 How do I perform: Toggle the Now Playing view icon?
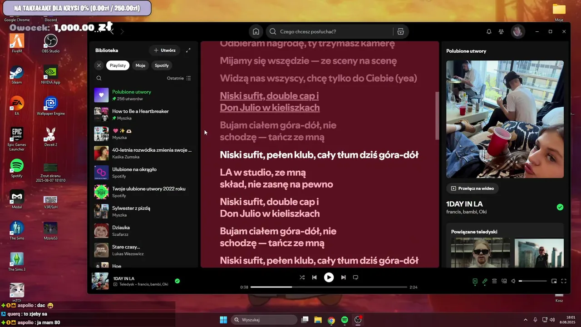pyautogui.click(x=475, y=281)
